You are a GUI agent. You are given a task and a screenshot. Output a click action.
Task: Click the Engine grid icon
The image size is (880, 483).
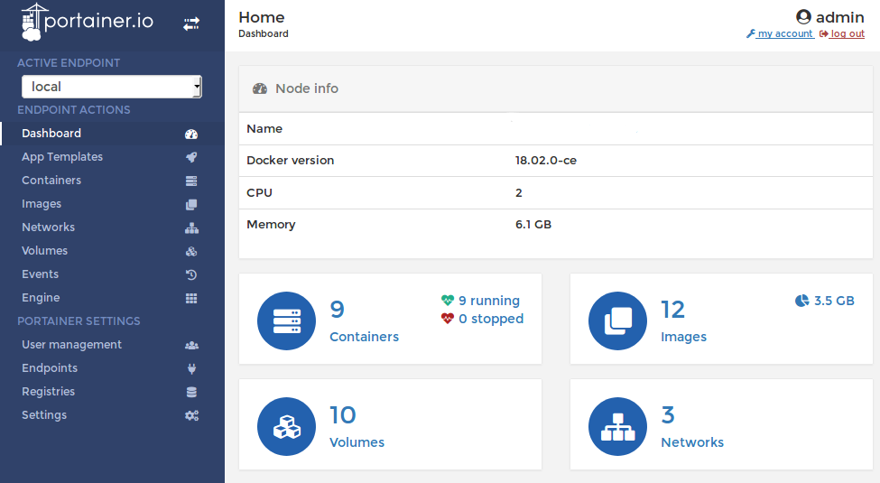pos(191,298)
